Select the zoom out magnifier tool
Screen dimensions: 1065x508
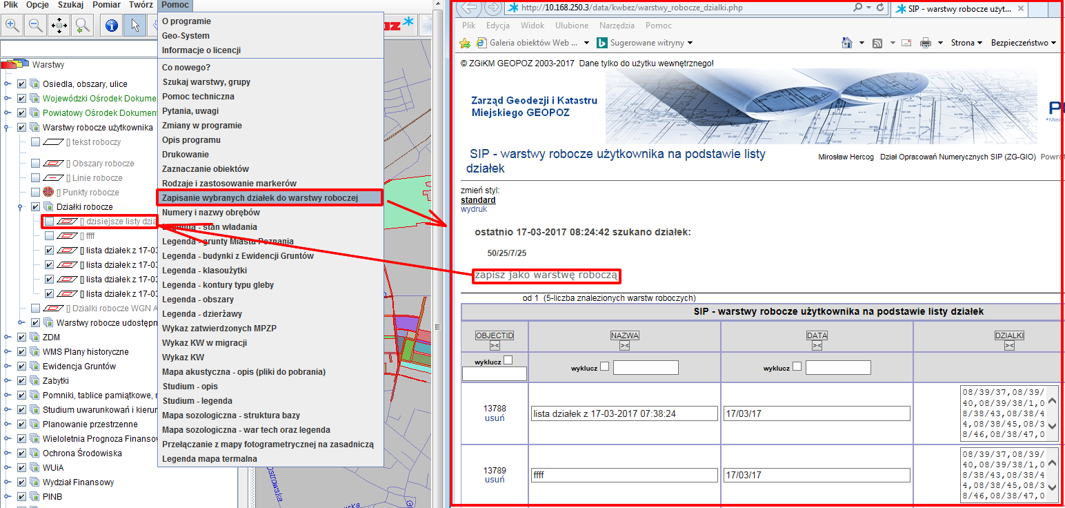pos(36,26)
